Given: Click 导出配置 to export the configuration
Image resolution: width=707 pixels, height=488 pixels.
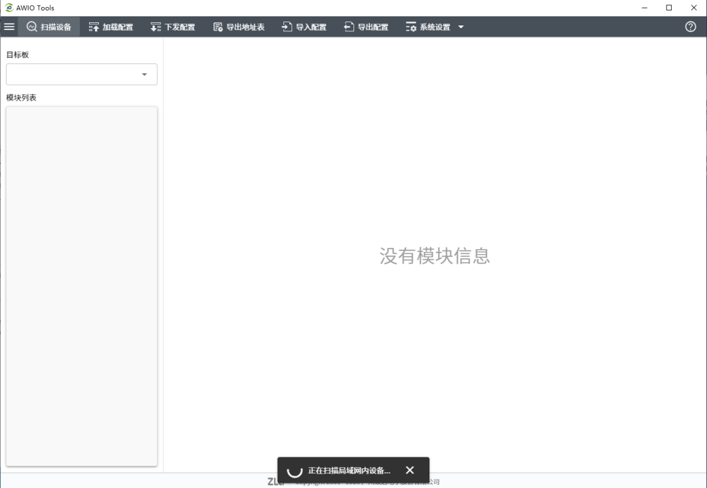Looking at the screenshot, I should (366, 27).
